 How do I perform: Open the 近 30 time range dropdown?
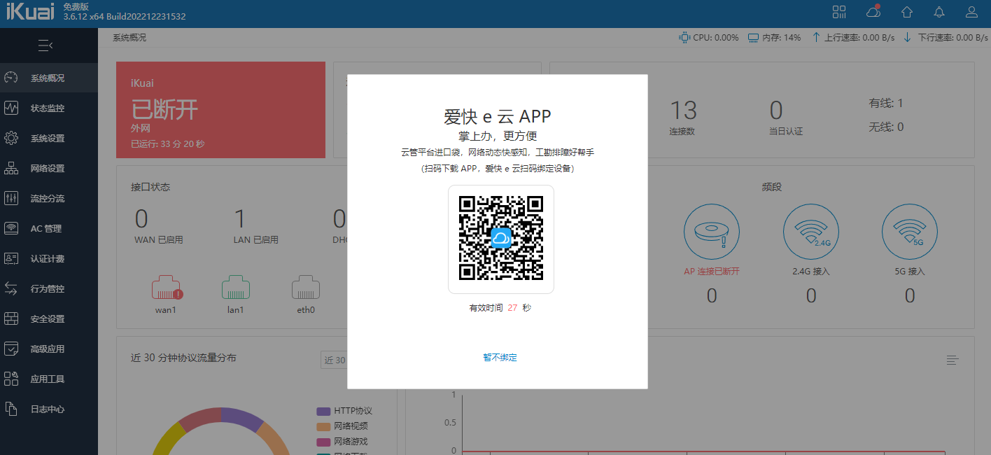coord(335,360)
